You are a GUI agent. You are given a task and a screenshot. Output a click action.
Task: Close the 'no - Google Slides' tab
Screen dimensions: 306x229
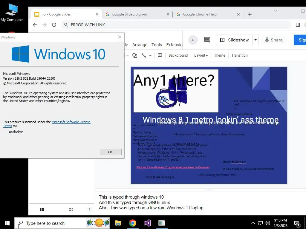pyautogui.click(x=97, y=14)
